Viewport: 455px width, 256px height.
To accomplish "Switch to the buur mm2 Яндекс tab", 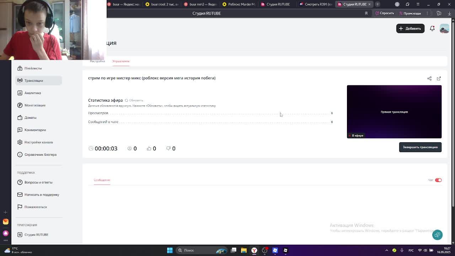I will (200, 4).
